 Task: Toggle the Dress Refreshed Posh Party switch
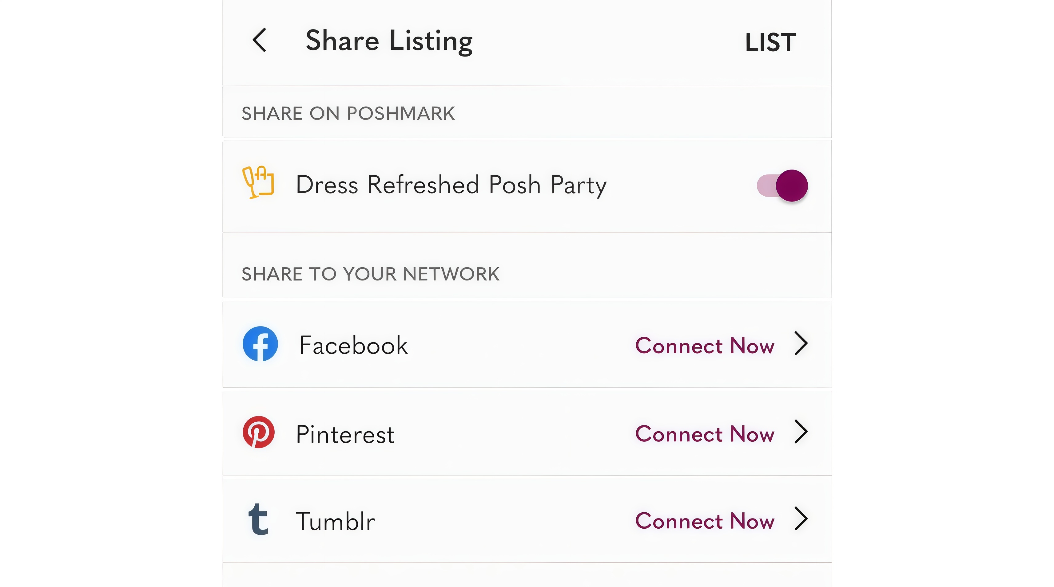782,186
